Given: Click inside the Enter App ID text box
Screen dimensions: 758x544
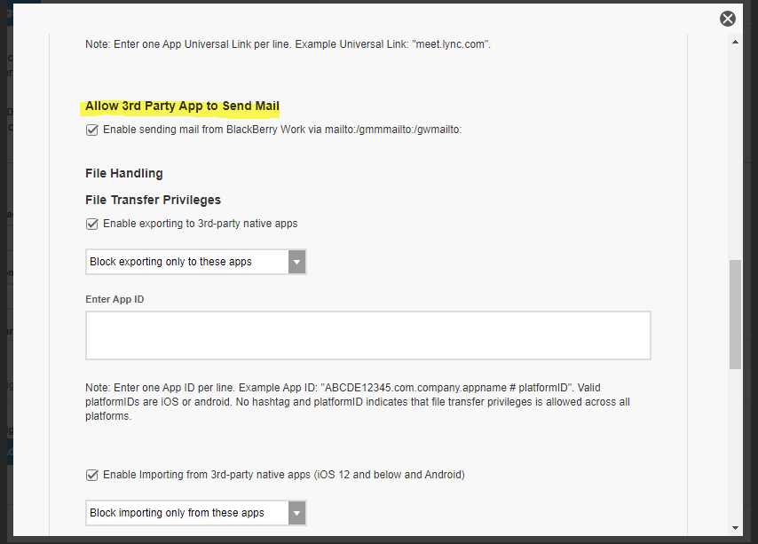Looking at the screenshot, I should pyautogui.click(x=367, y=335).
